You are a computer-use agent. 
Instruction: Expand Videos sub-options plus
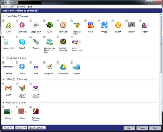[25, 112]
